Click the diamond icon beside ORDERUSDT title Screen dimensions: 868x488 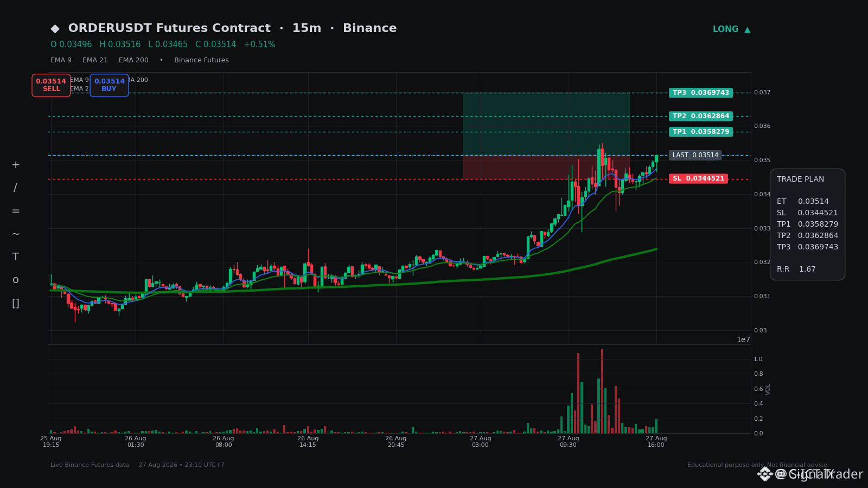tap(55, 29)
